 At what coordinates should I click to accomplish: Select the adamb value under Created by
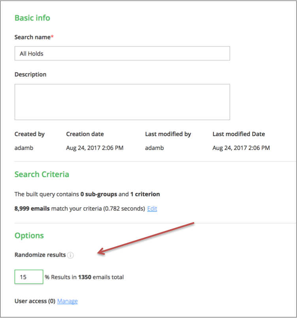pyautogui.click(x=23, y=148)
